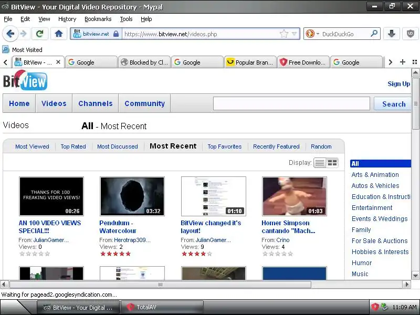
Task: Show all tabs grid icon
Action: [x=415, y=62]
